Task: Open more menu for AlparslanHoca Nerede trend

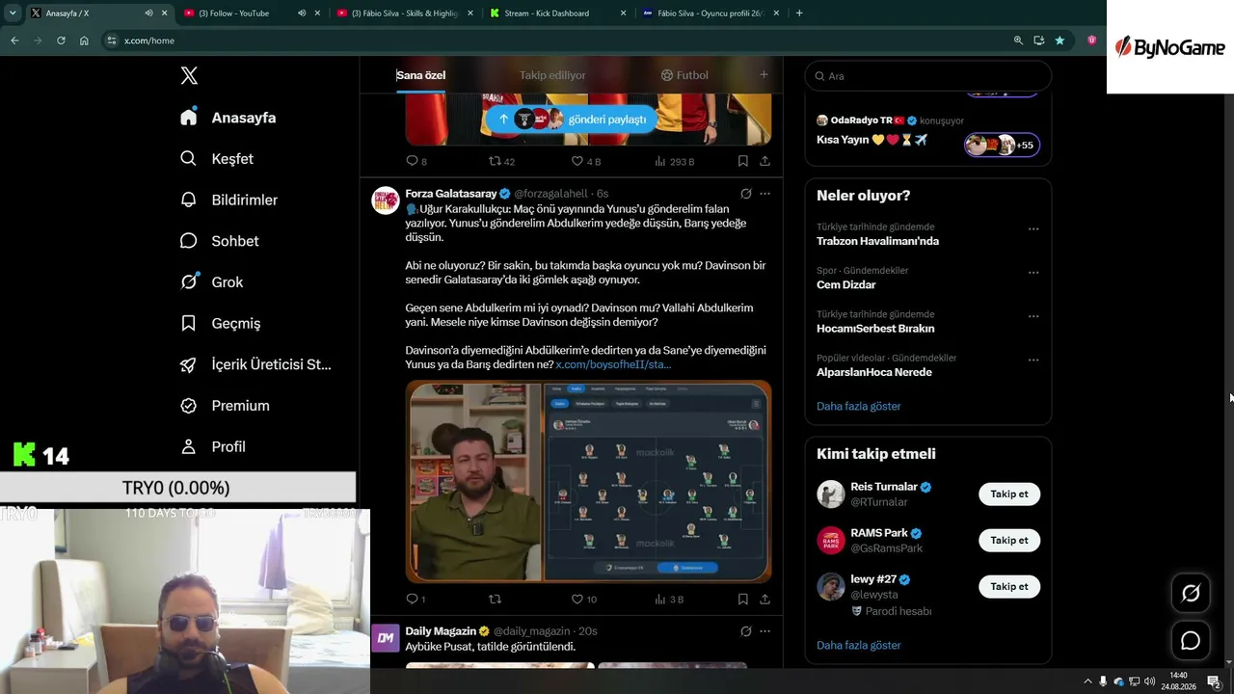Action: tap(1033, 360)
